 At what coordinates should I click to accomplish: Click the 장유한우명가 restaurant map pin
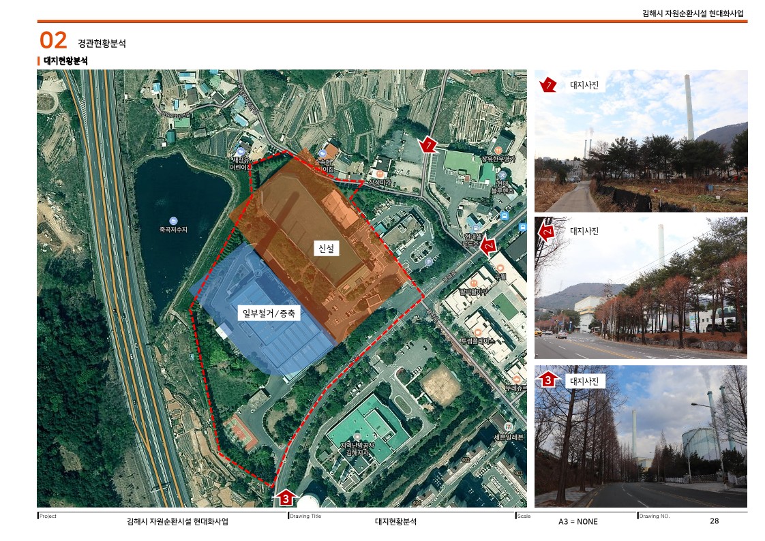[498, 149]
